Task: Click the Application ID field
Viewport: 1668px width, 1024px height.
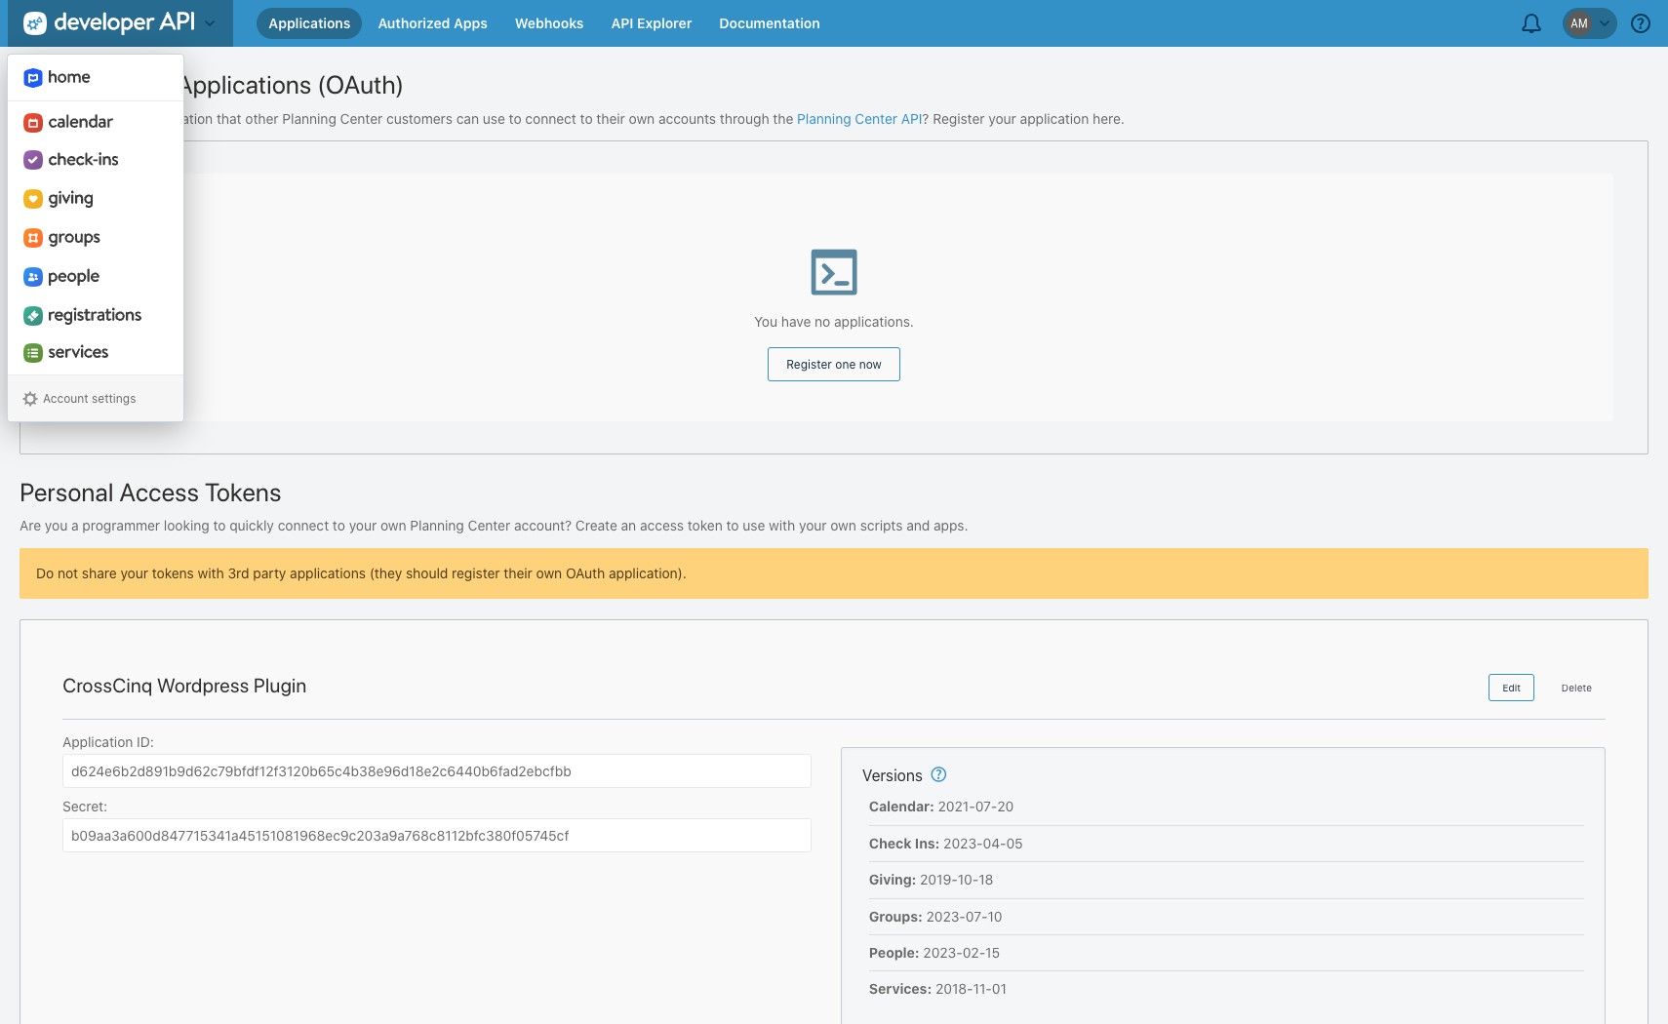Action: pyautogui.click(x=437, y=771)
